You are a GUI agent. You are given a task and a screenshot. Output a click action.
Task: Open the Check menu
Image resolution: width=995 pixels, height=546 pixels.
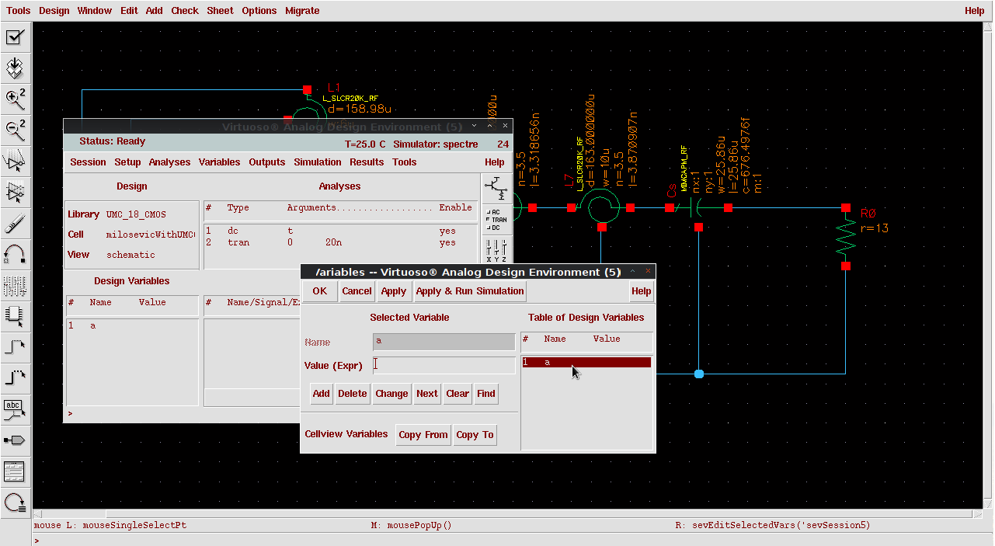point(185,11)
